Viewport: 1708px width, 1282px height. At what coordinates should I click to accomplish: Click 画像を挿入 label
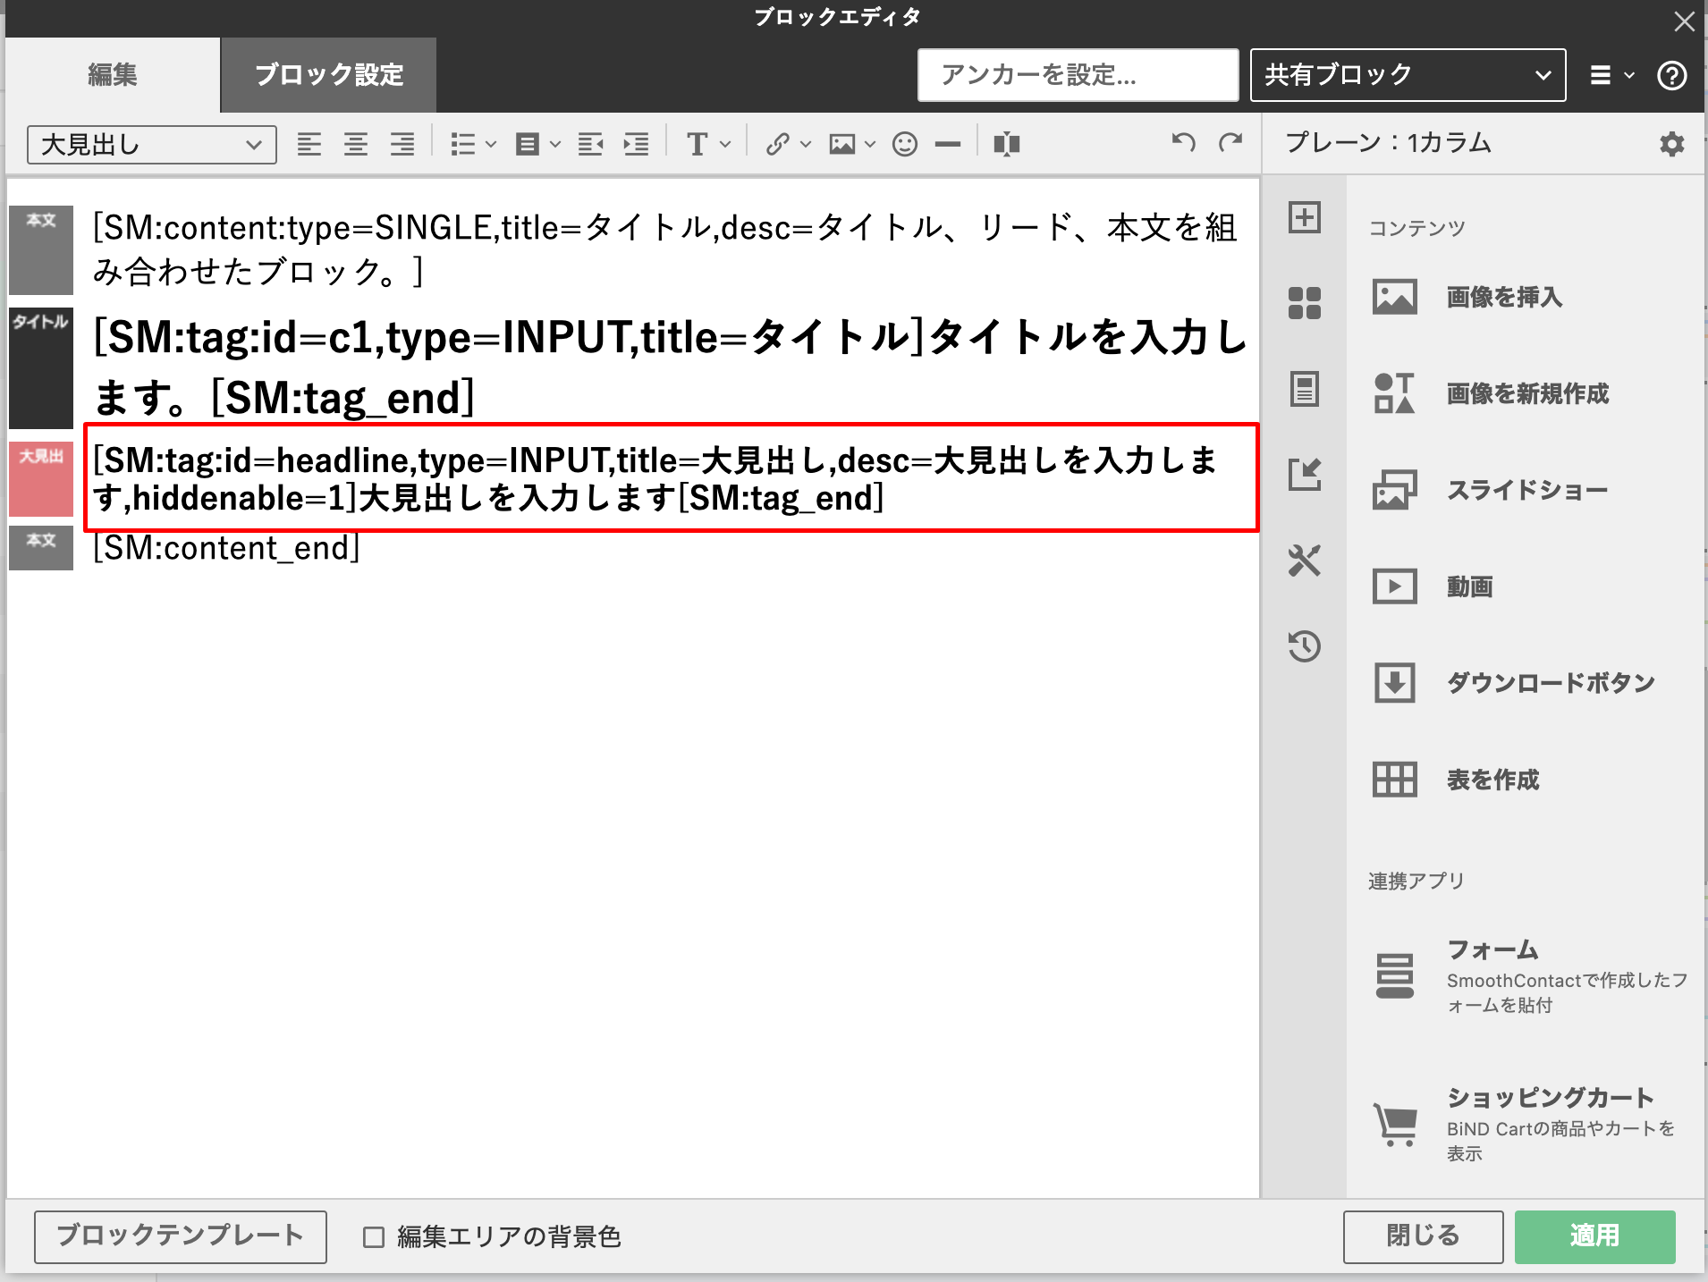[1504, 297]
